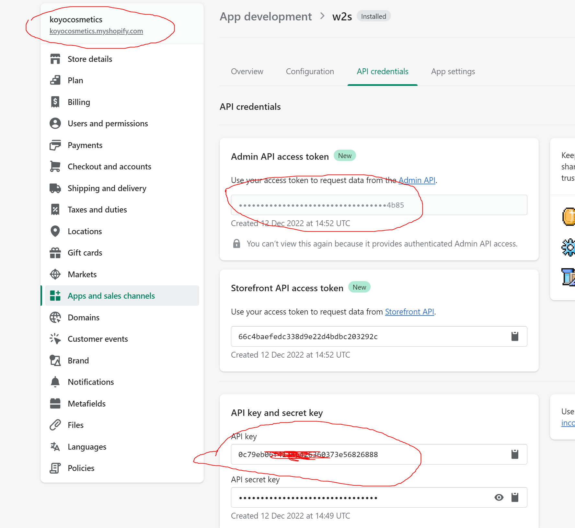The width and height of the screenshot is (575, 528).
Task: Open Shipping and delivery settings
Action: point(122,188)
